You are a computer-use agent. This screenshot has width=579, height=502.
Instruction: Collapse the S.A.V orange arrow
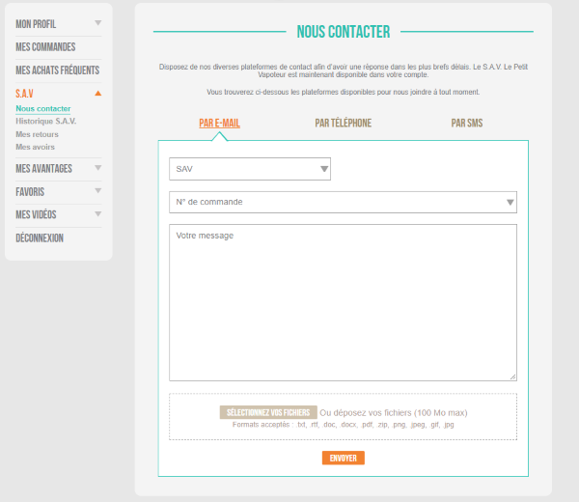(97, 93)
